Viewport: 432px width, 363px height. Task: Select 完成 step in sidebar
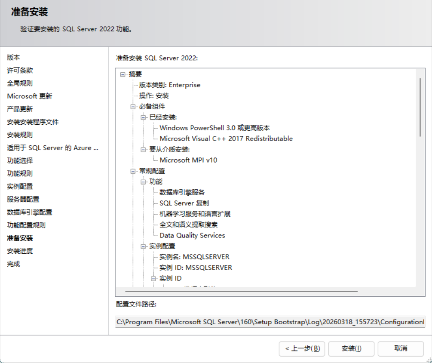tap(13, 264)
